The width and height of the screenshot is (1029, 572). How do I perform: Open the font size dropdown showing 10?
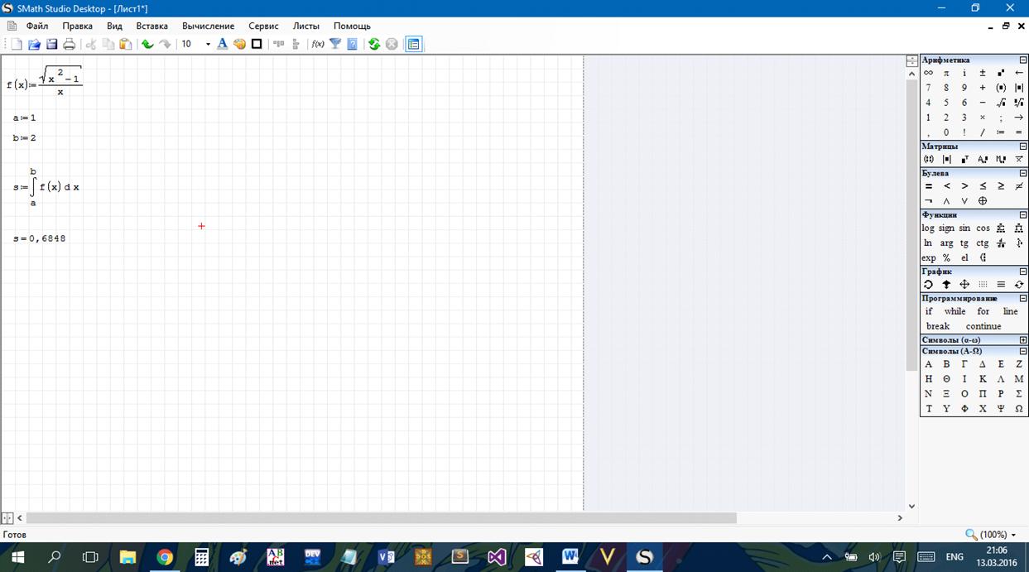pos(208,44)
